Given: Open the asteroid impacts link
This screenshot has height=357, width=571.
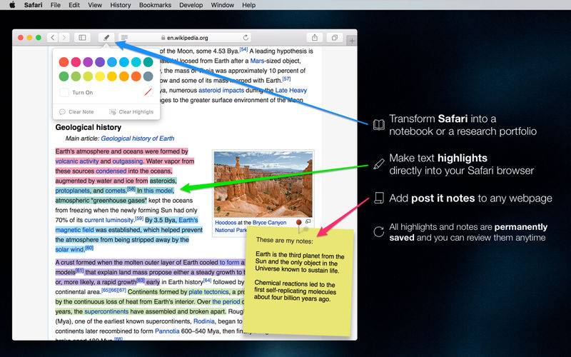Looking at the screenshot, I should tap(221, 90).
